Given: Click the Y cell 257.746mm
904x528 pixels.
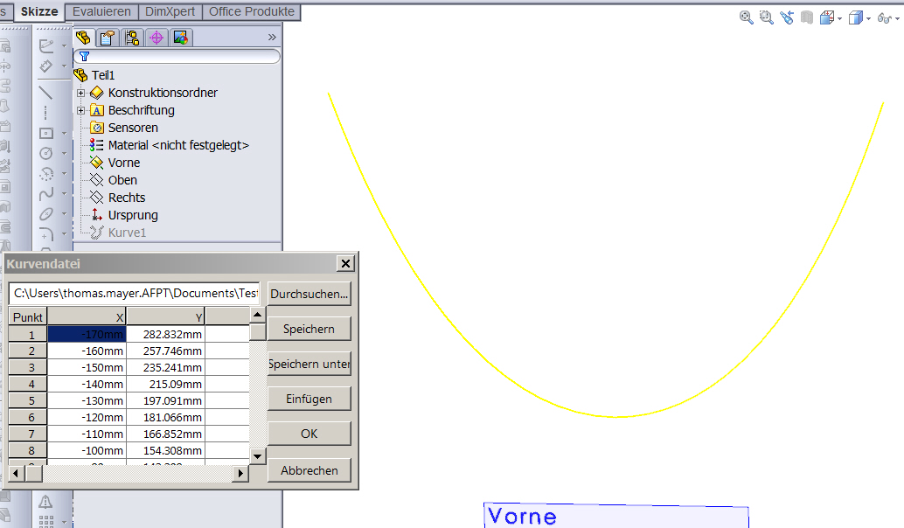Looking at the screenshot, I should click(x=166, y=351).
